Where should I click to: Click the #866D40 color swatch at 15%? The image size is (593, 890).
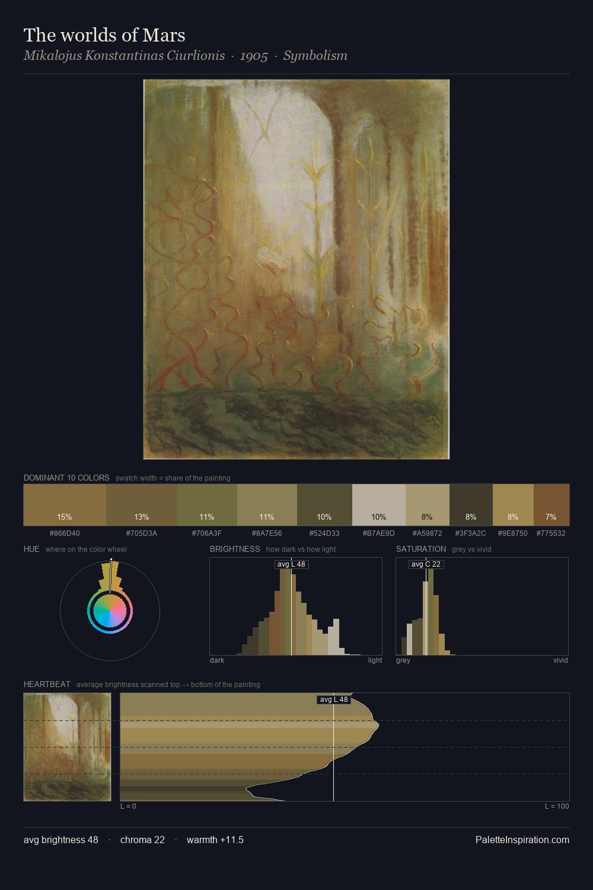pos(65,505)
